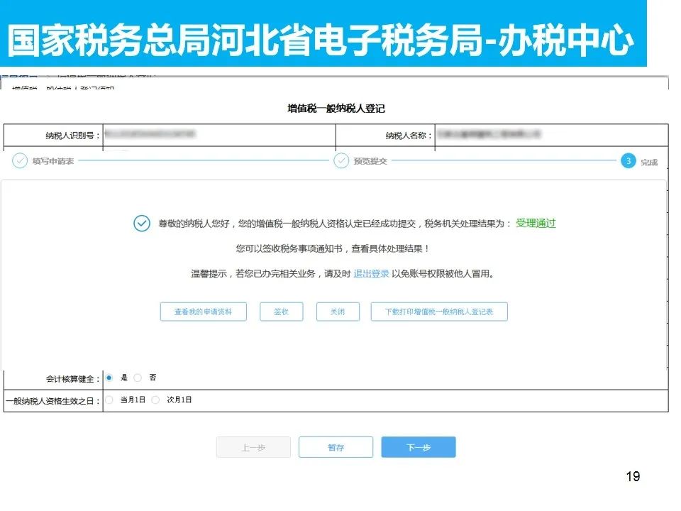Click the 退出登录 link
This screenshot has width=681, height=511.
pyautogui.click(x=371, y=274)
